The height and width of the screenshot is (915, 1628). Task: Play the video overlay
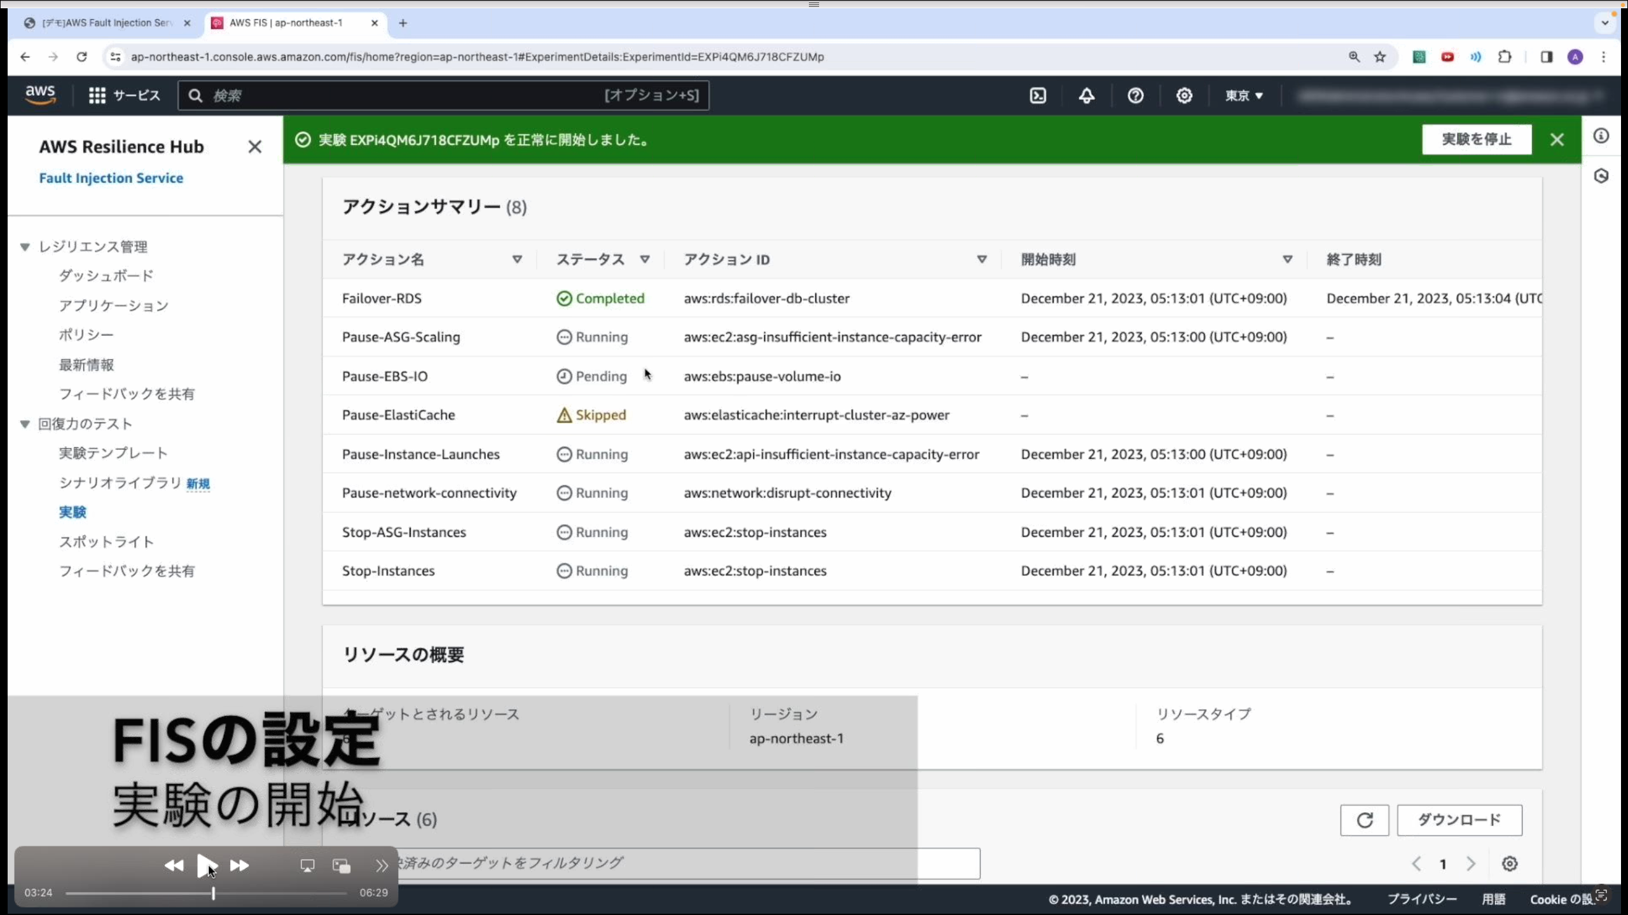point(206,865)
